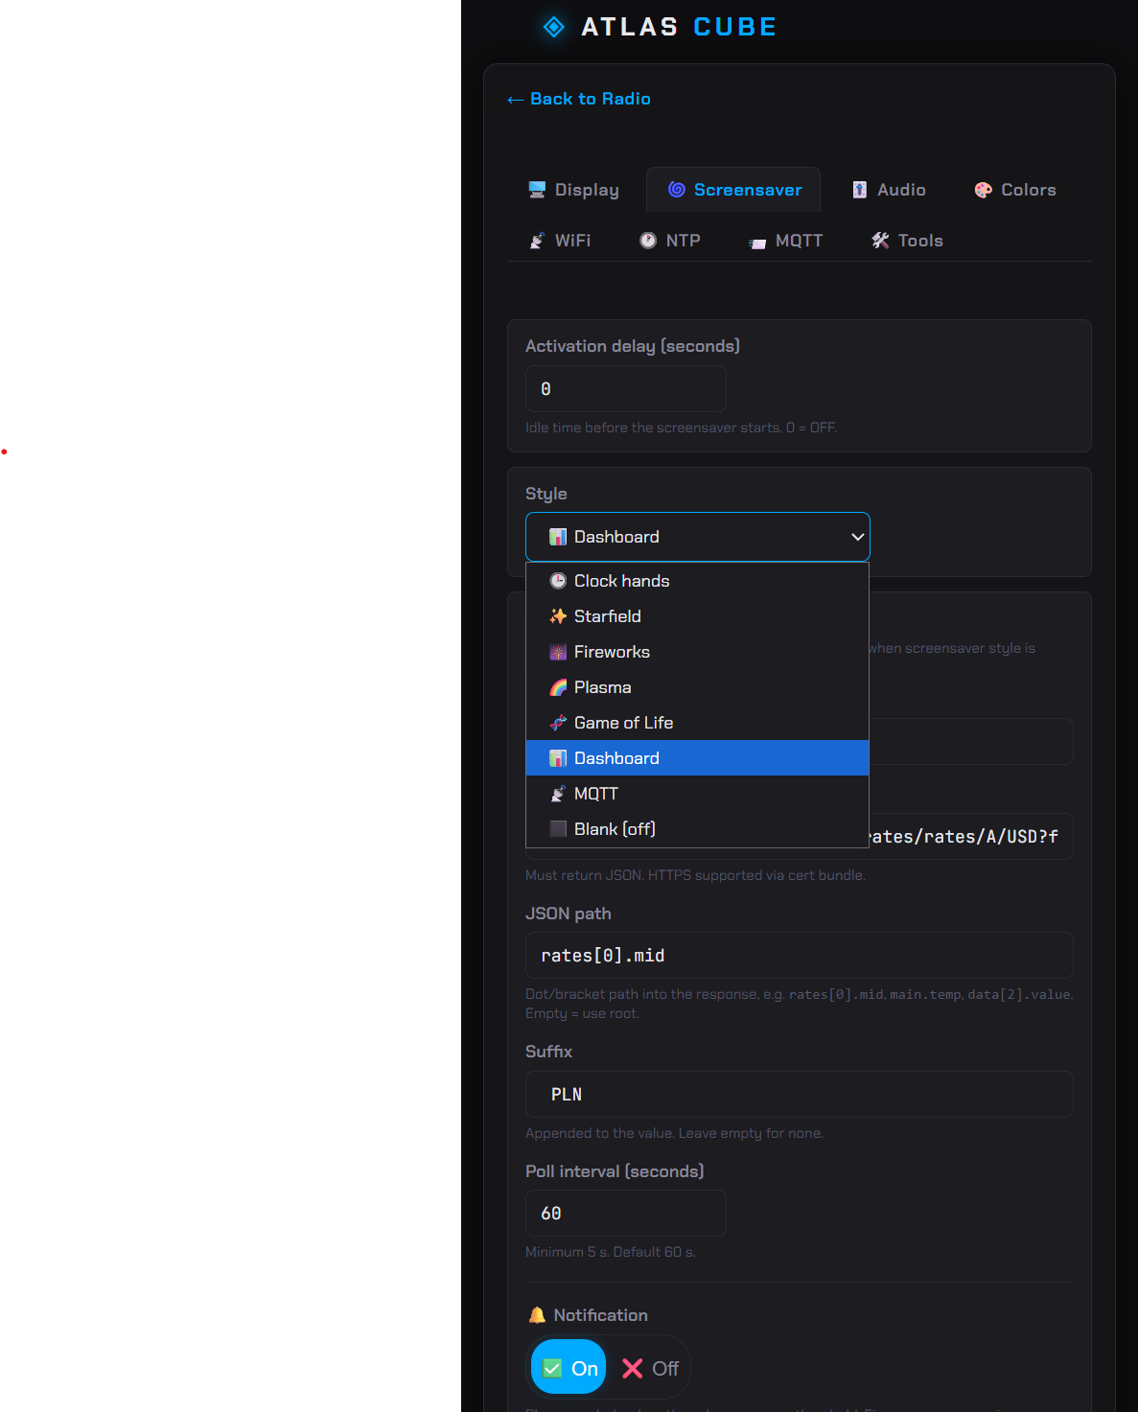Click the bell icon next to Notification
Image resolution: width=1138 pixels, height=1412 pixels.
point(537,1315)
